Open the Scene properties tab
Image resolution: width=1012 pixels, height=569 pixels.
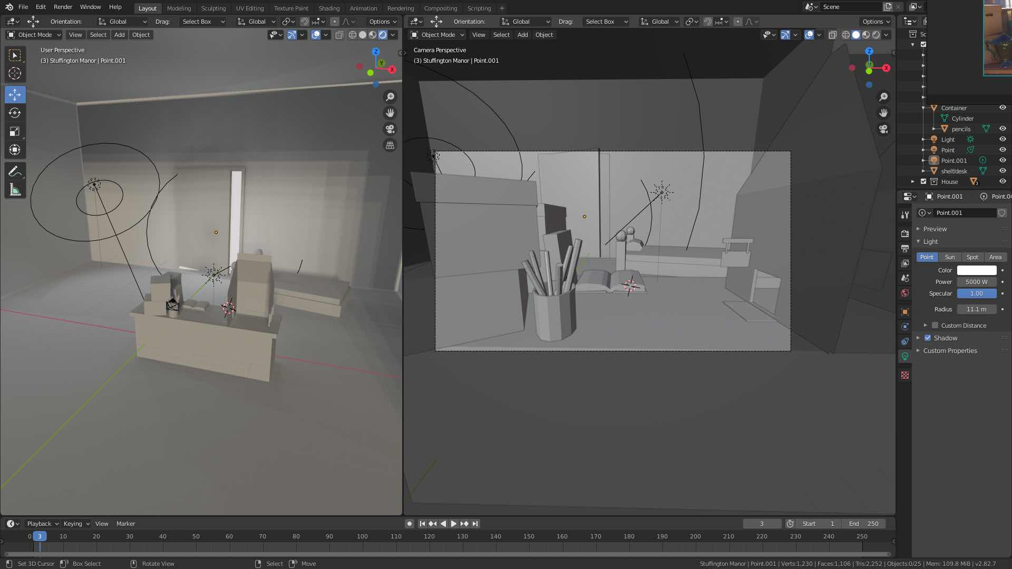(905, 278)
